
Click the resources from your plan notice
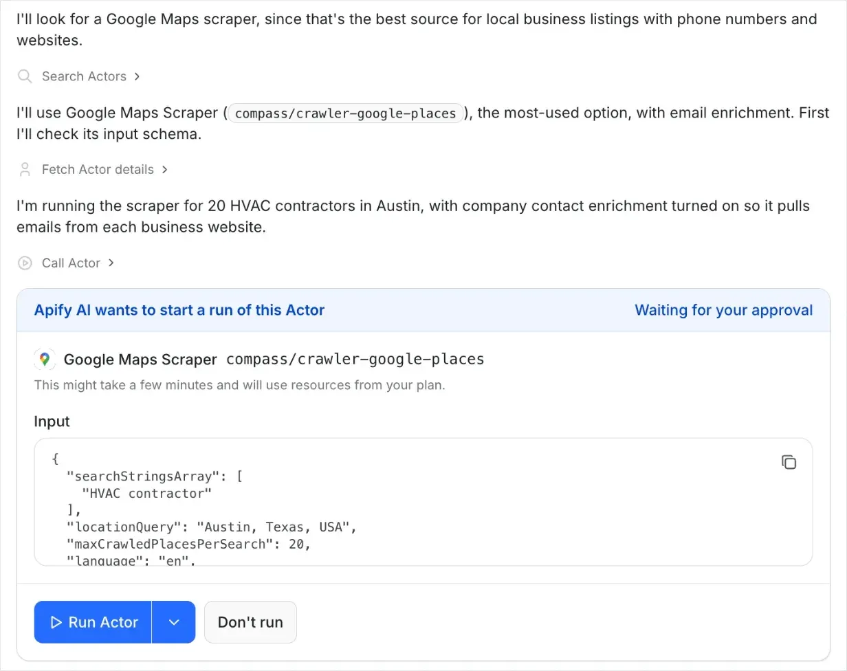point(240,385)
